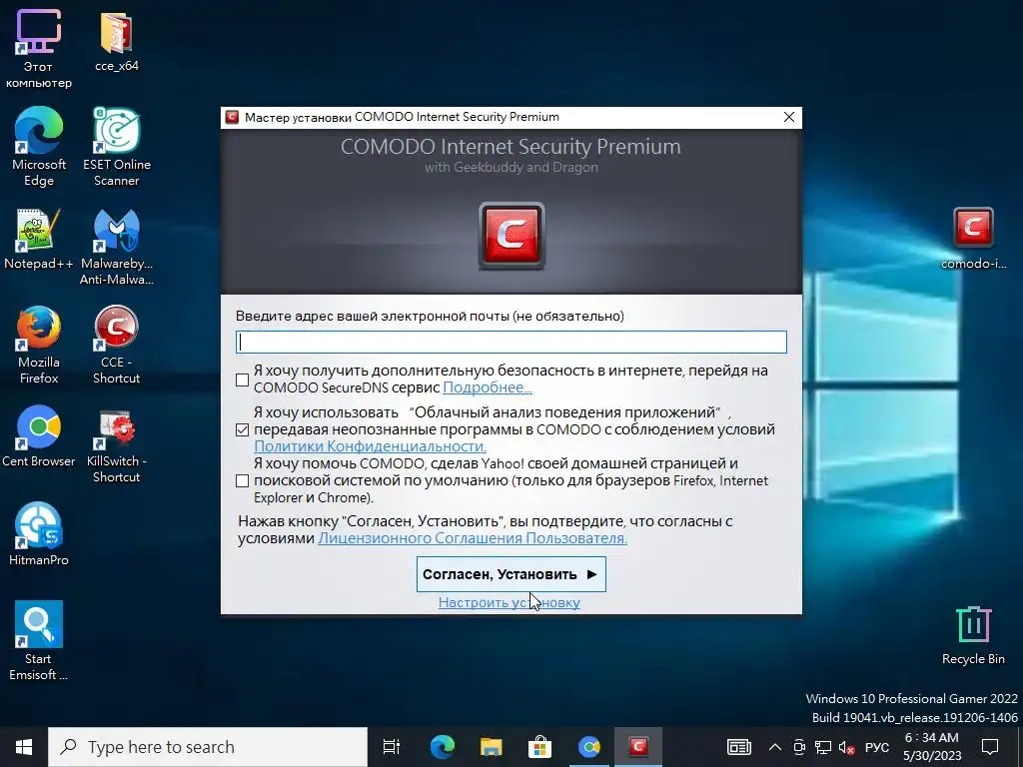1023x767 pixels.
Task: Open the Microsoft Edge taskbar icon
Action: click(x=443, y=747)
